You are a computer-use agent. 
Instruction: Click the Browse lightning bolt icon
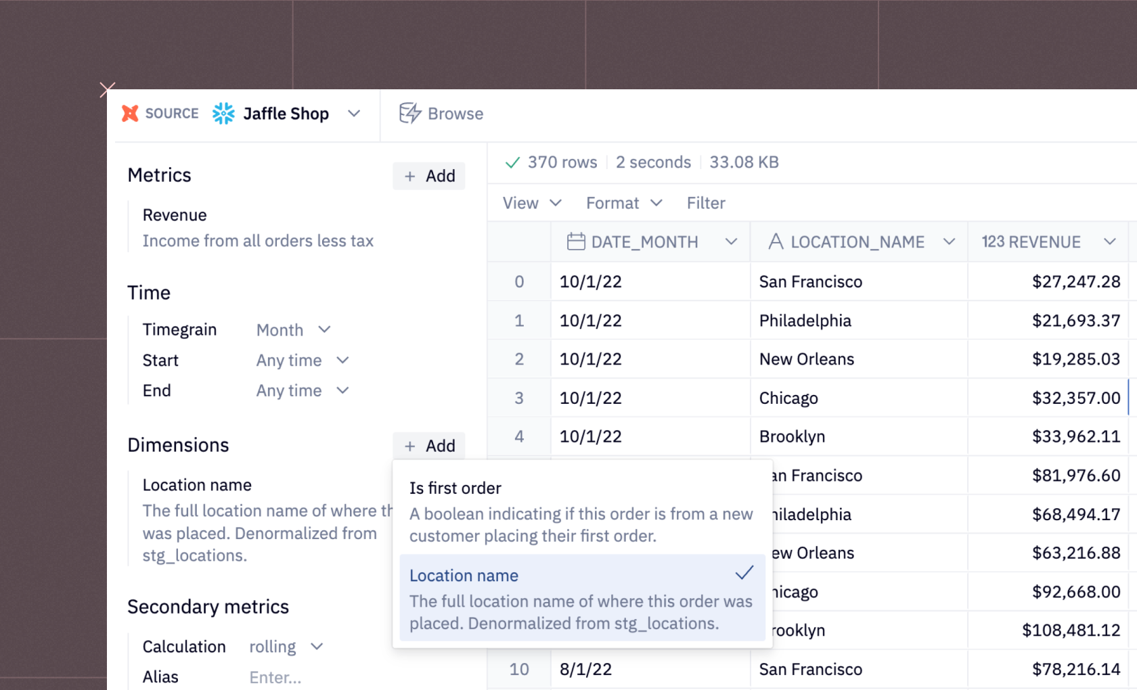(409, 113)
